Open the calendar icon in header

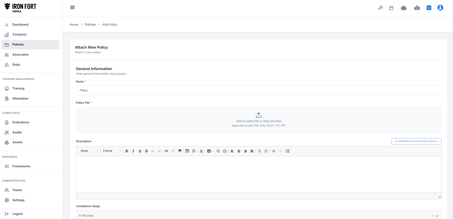coord(391,8)
